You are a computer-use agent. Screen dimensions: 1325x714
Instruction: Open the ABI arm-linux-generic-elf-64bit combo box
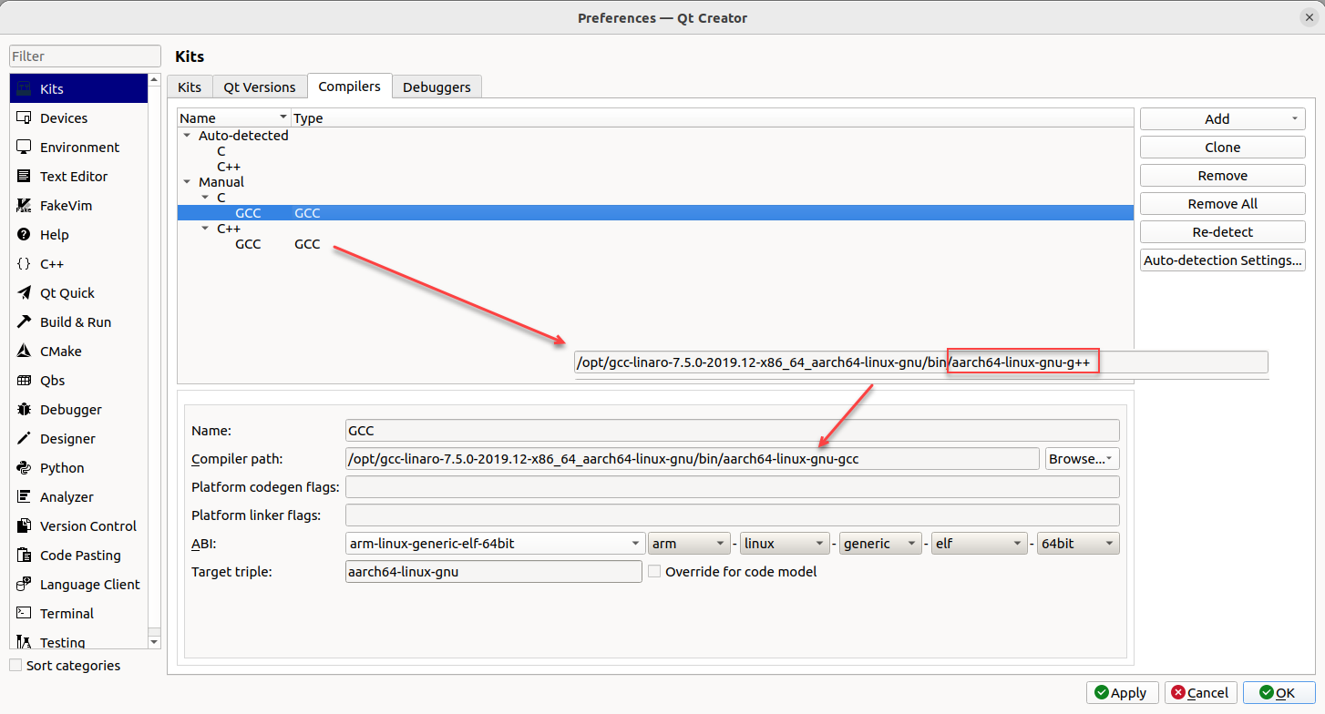496,544
